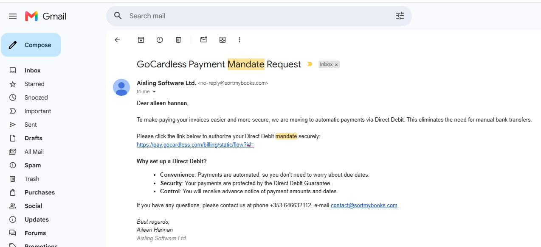Open the More options three-dot menu
541x247 pixels.
click(240, 40)
